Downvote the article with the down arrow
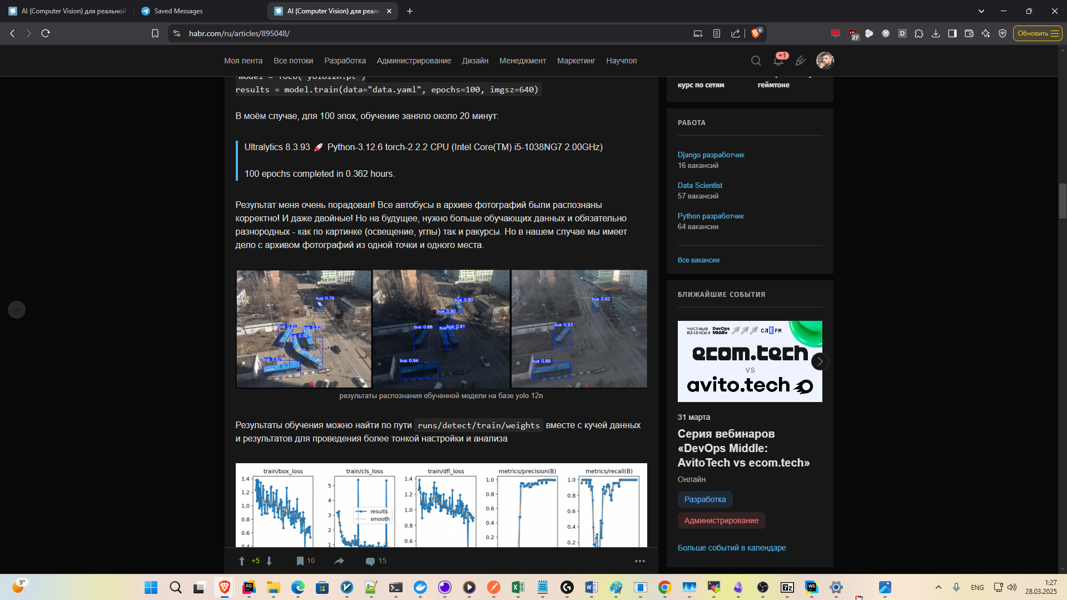 tap(269, 561)
